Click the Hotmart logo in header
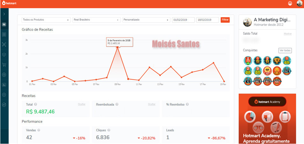This screenshot has width=304, height=144. [9, 3]
